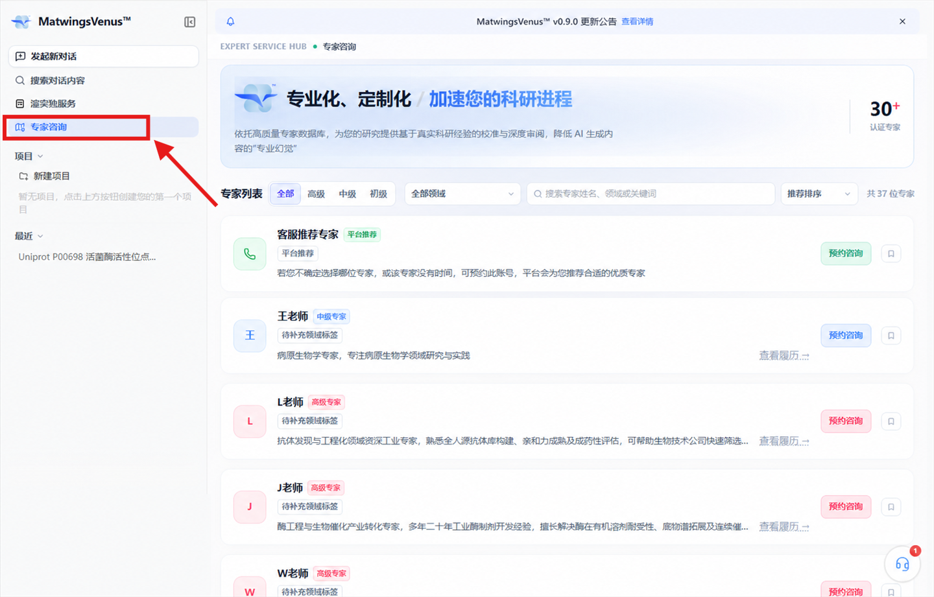Click the 王 avatar icon
The width and height of the screenshot is (934, 597).
click(250, 335)
